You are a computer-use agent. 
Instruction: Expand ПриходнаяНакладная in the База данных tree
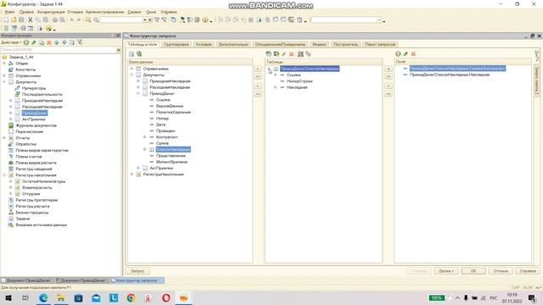click(138, 81)
